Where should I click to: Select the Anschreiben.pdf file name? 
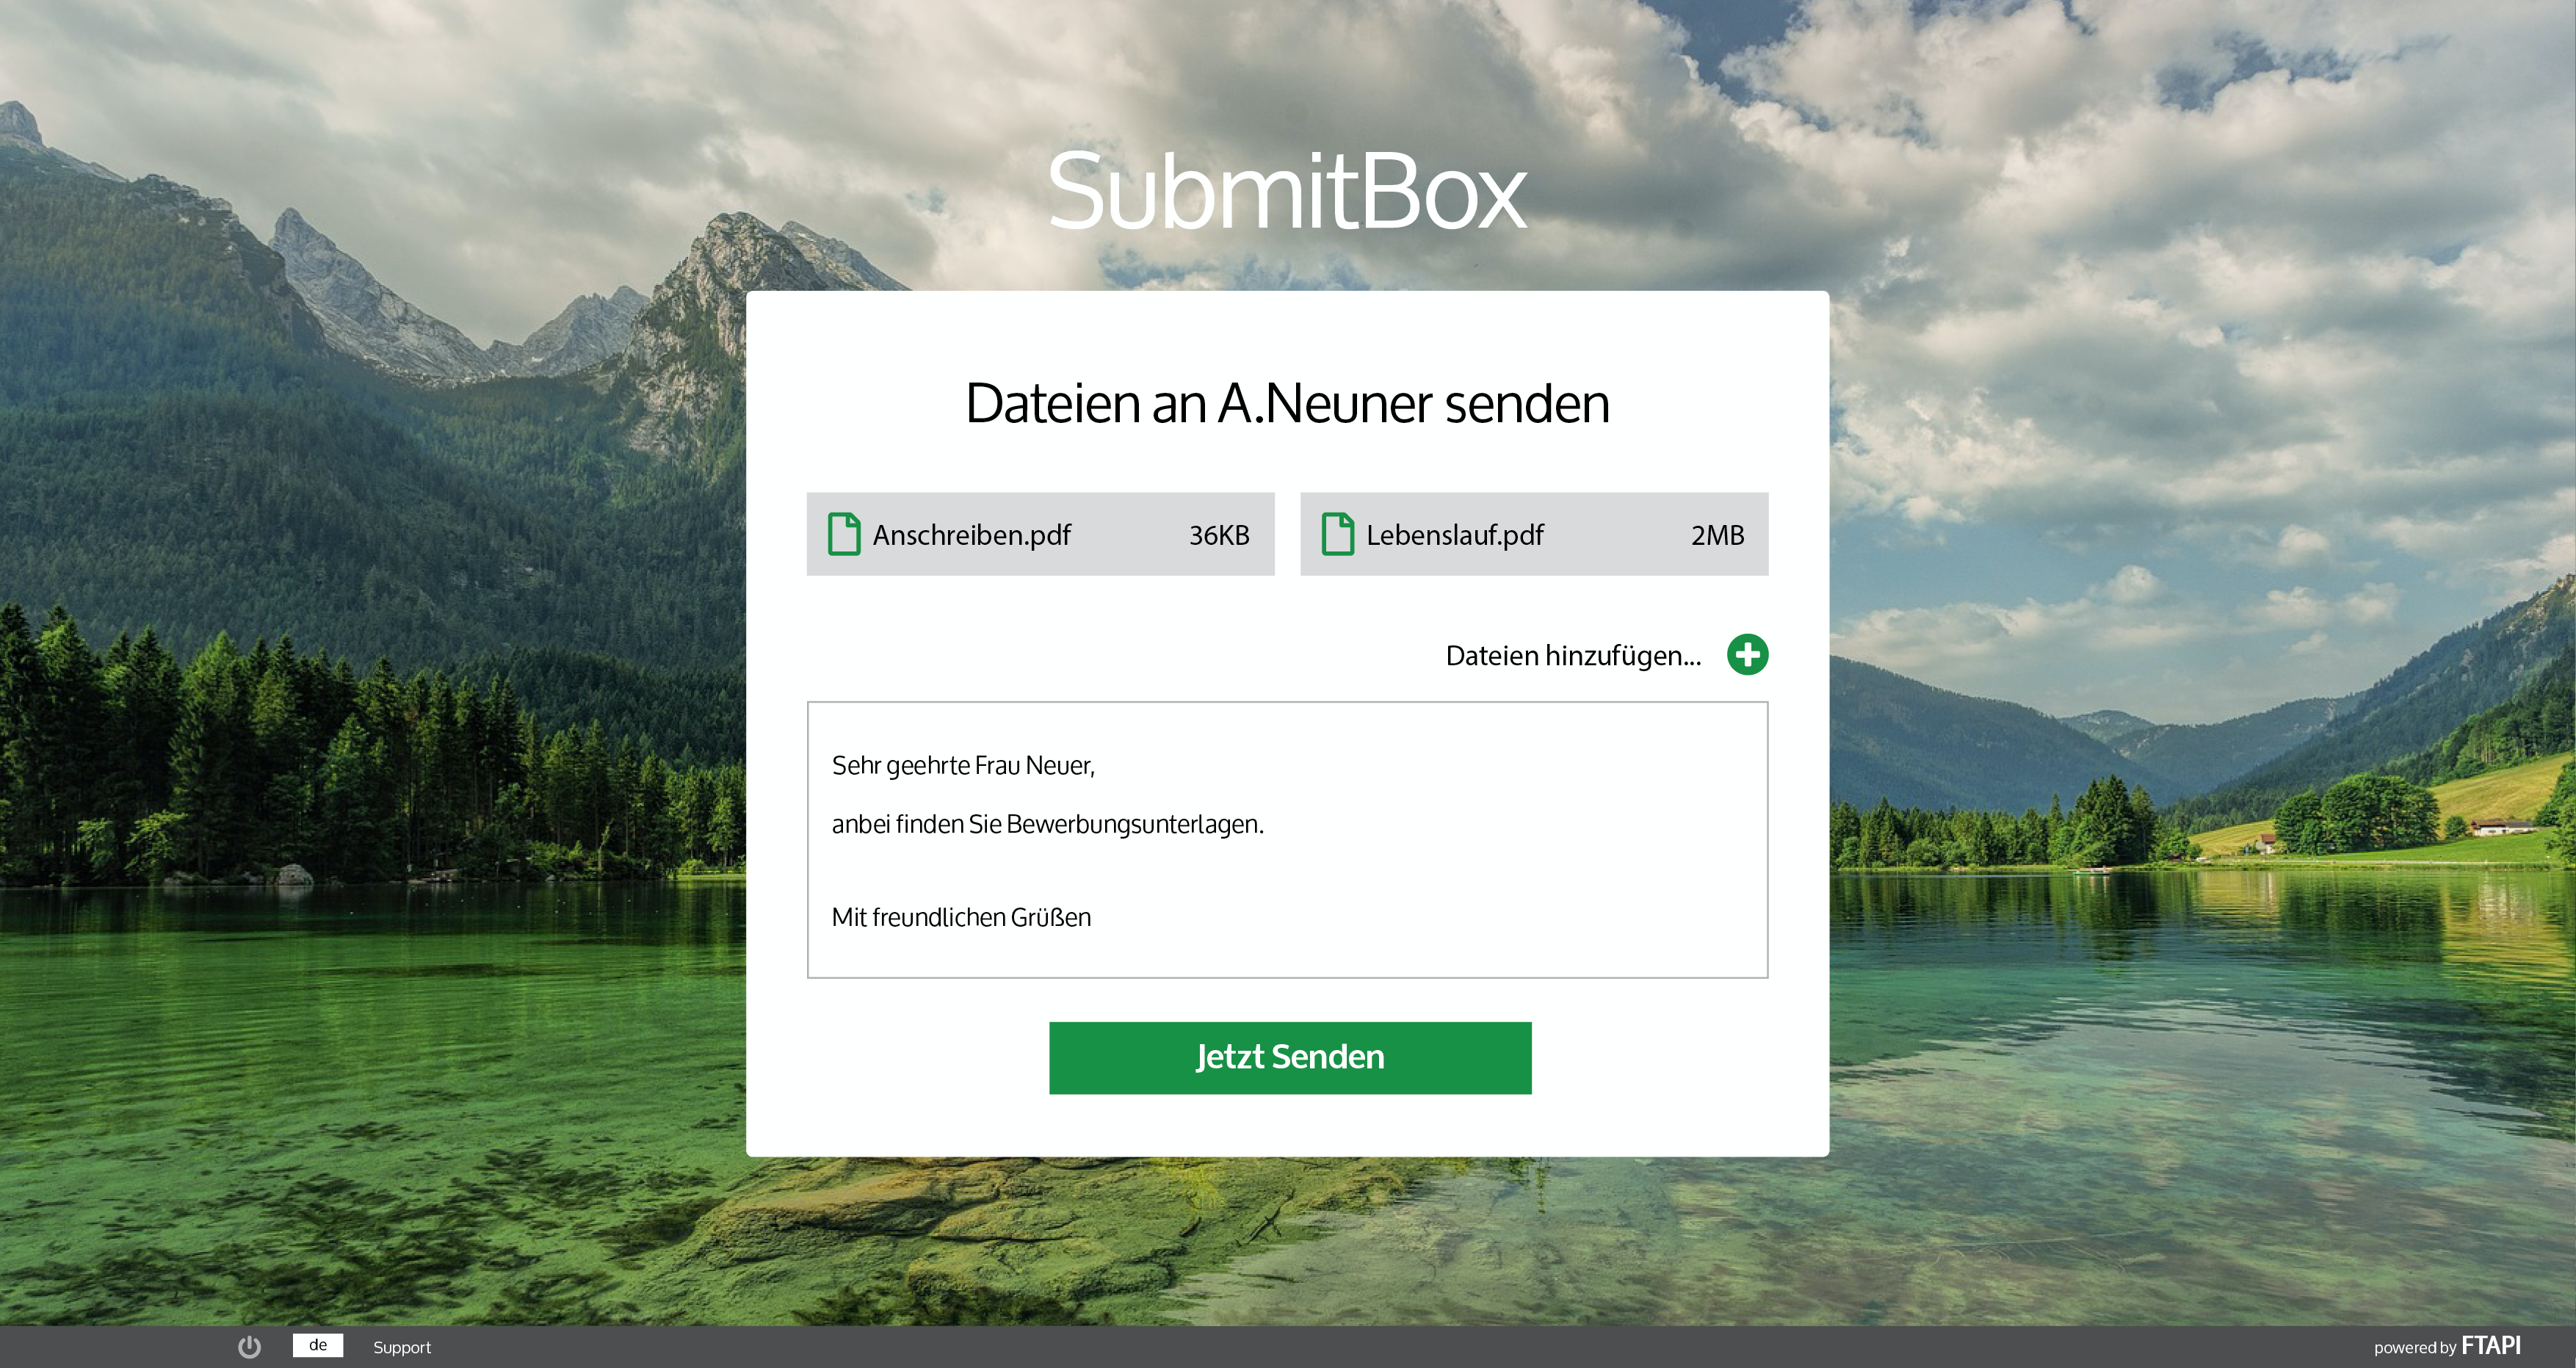point(971,535)
